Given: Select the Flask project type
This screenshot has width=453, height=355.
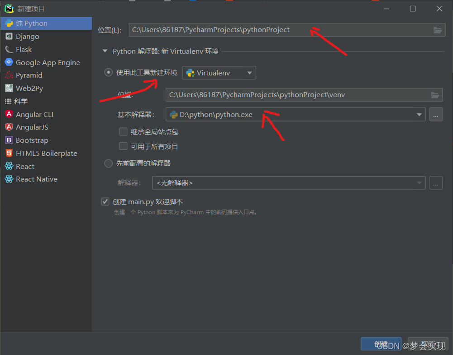Looking at the screenshot, I should click(46, 49).
